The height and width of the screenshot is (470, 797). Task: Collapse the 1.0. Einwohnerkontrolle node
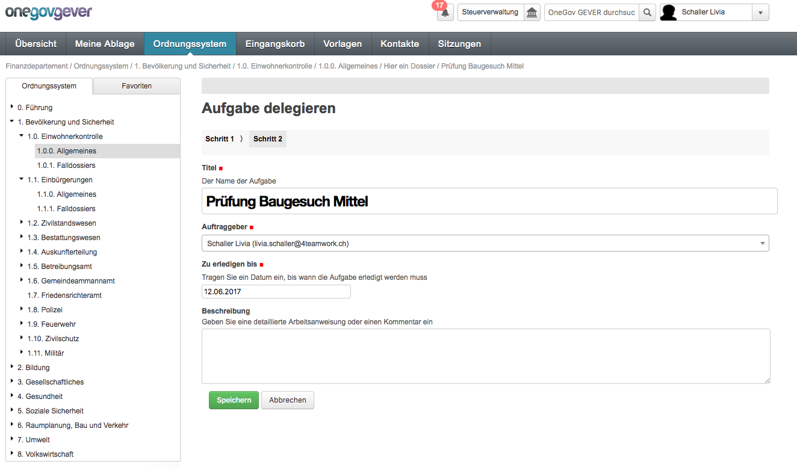point(22,136)
